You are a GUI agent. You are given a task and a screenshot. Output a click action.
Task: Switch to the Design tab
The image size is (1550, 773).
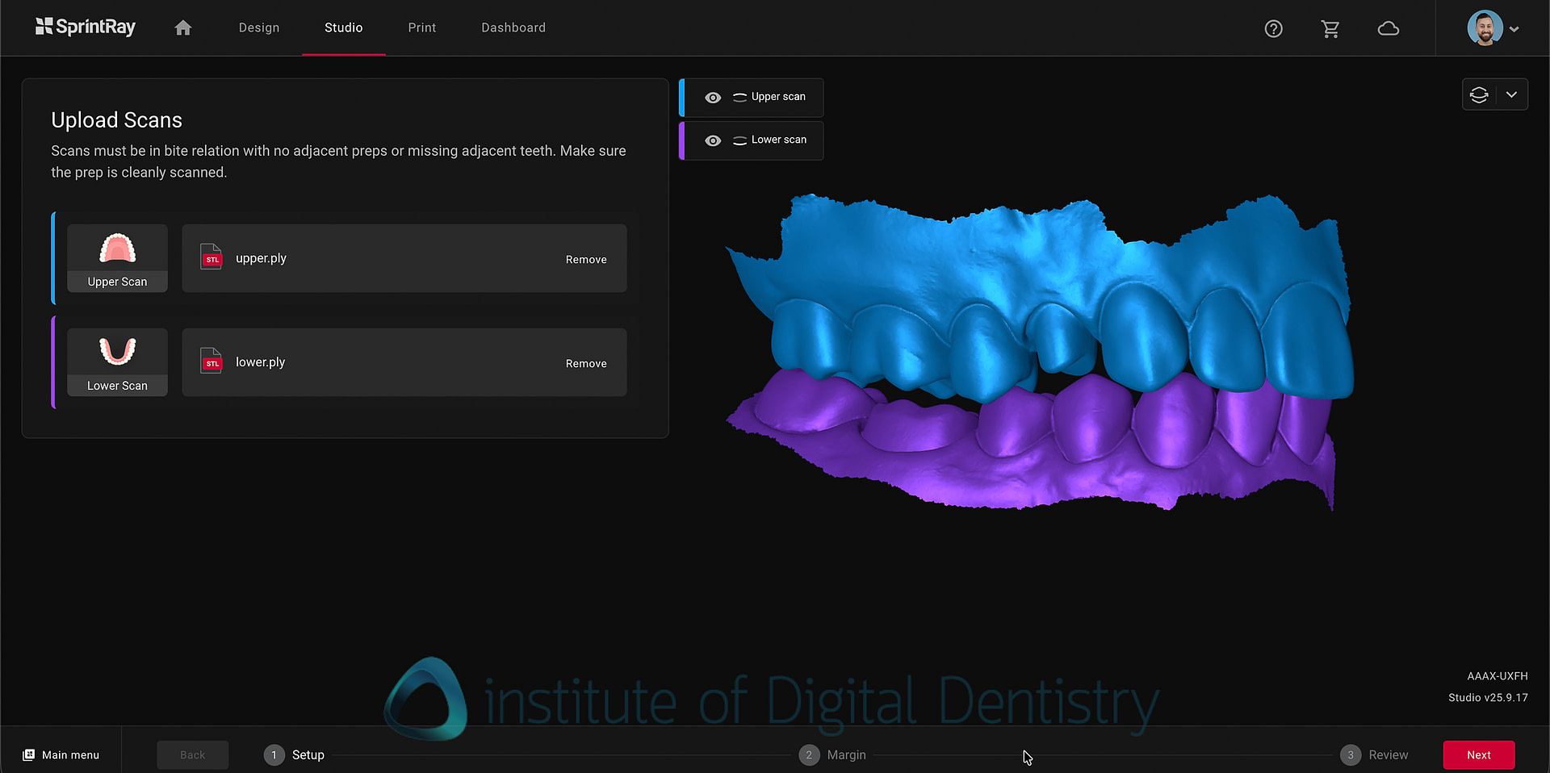pos(259,28)
